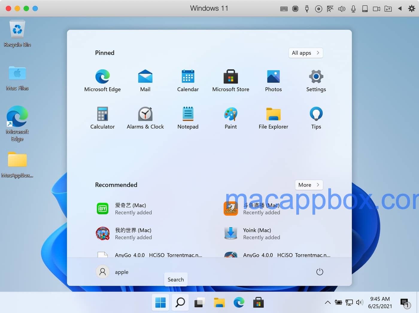419x313 pixels.
Task: Show all apps list
Action: click(306, 53)
